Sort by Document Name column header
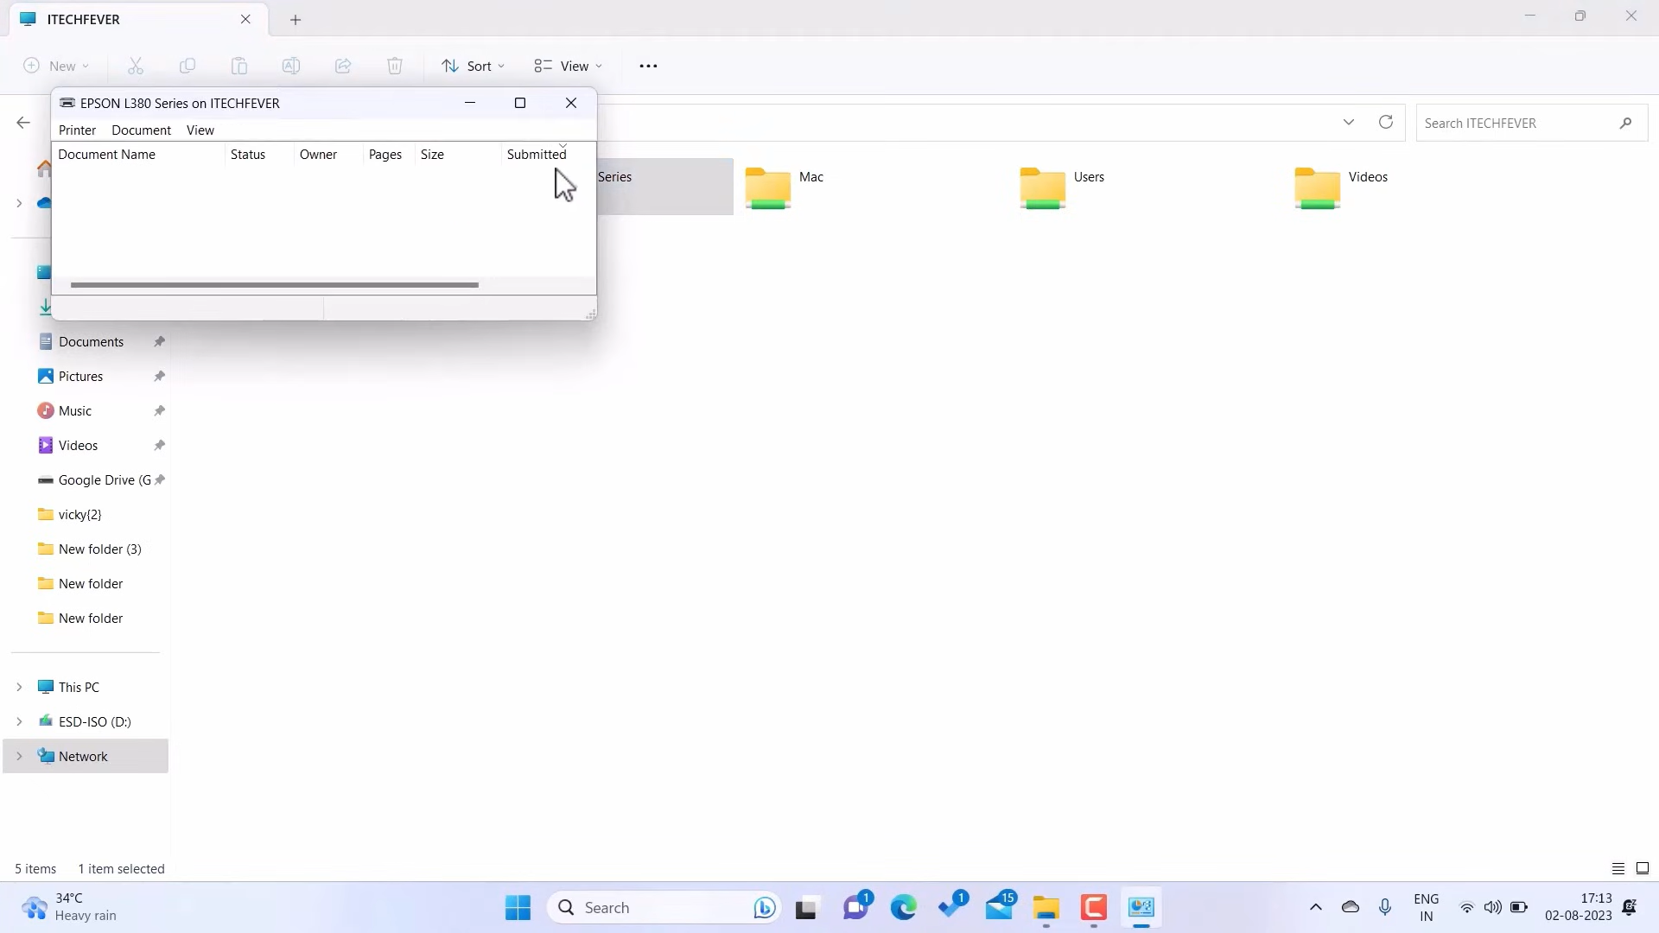This screenshot has height=933, width=1659. (x=138, y=154)
